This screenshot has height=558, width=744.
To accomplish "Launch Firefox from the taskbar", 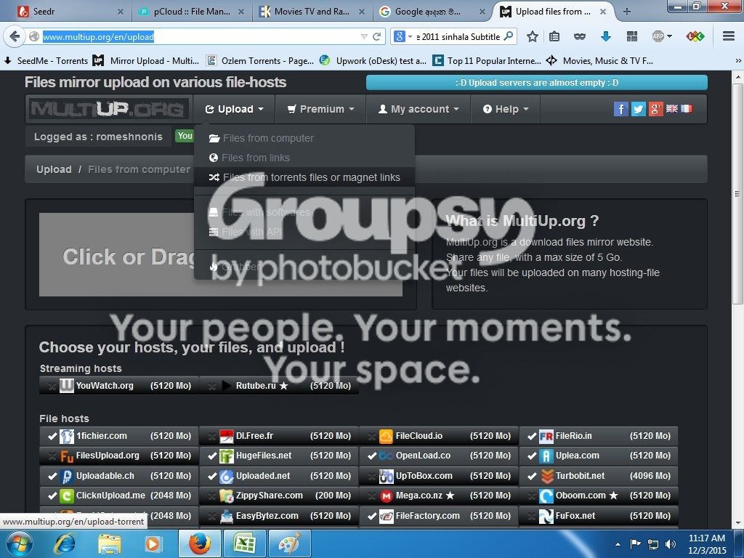I will (200, 543).
